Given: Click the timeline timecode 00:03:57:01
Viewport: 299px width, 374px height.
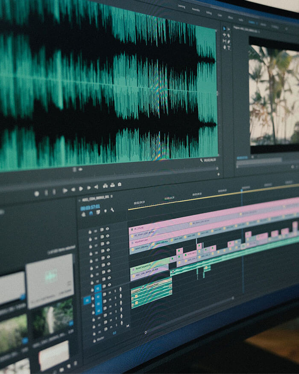Looking at the screenshot, I should tap(90, 207).
